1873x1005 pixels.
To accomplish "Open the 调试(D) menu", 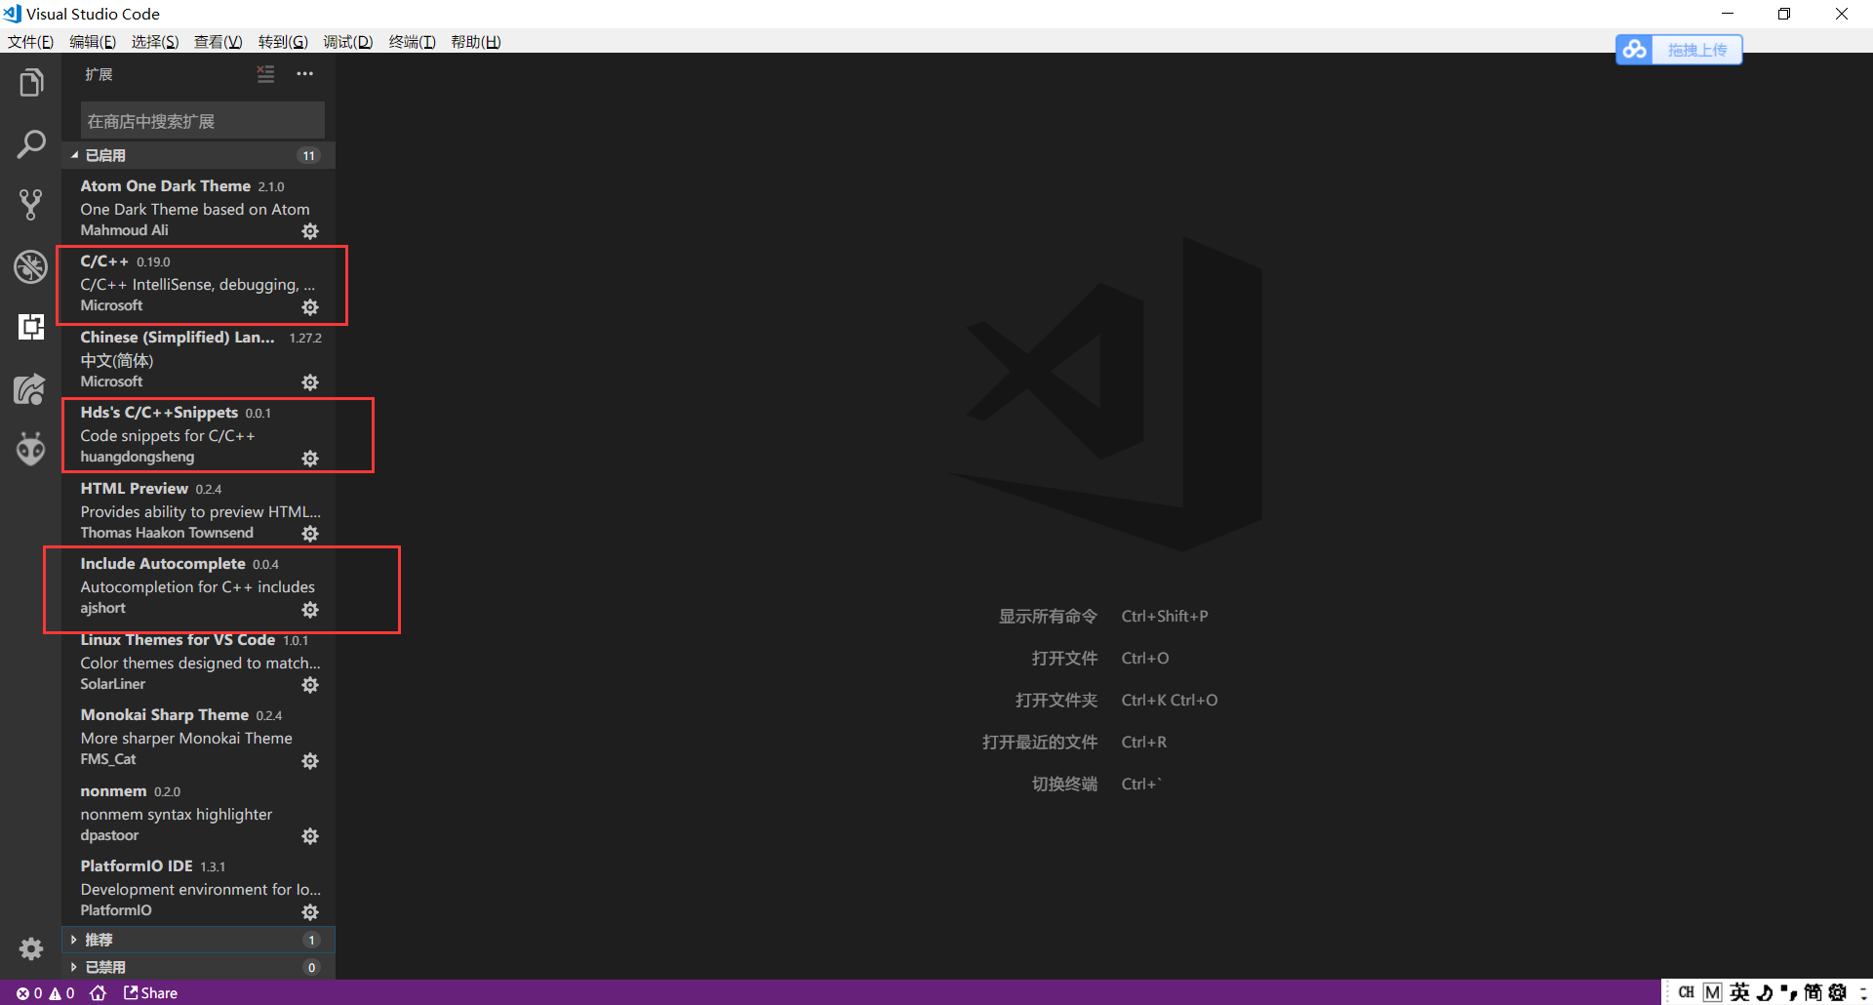I will click(348, 42).
